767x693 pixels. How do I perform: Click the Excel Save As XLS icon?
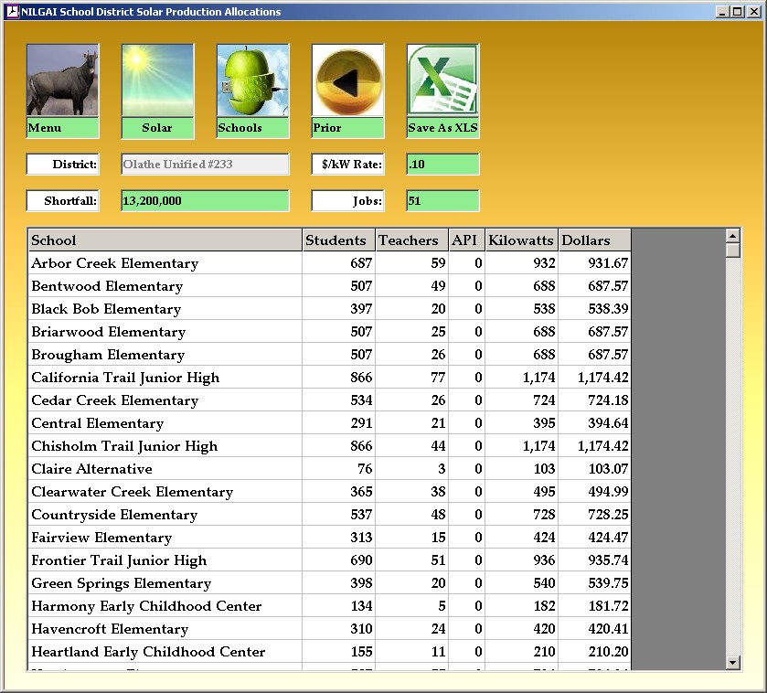pyautogui.click(x=442, y=80)
